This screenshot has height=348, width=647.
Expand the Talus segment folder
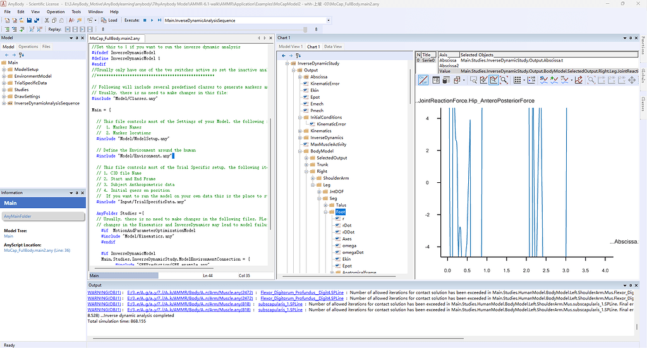(x=325, y=205)
